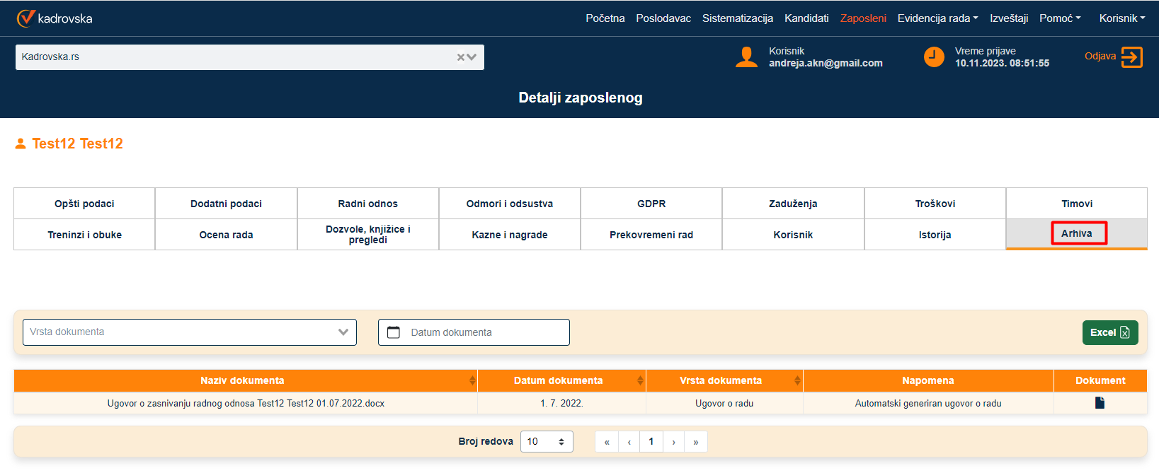Viewport: 1159px width, 473px height.
Task: Click the calendar icon in date field
Action: point(394,332)
